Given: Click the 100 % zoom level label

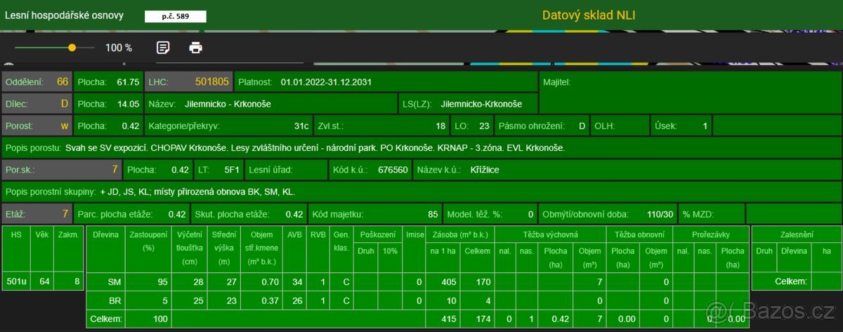Looking at the screenshot, I should click(119, 48).
